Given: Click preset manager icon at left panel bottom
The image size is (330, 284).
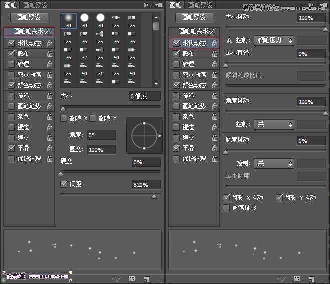Looking at the screenshot, I should 132,279.
